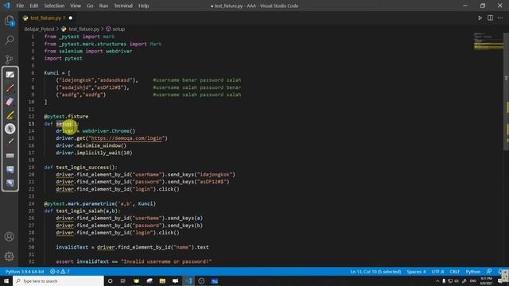
Task: Select the test_fixture.py editor tab
Action: [48, 17]
